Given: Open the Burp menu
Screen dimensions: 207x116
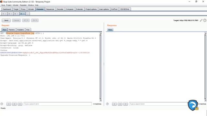Looking at the screenshot, I should coord(3,5).
